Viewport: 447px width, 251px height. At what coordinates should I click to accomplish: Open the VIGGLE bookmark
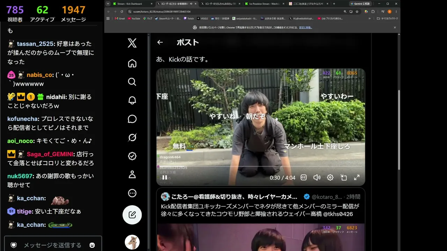click(203, 18)
